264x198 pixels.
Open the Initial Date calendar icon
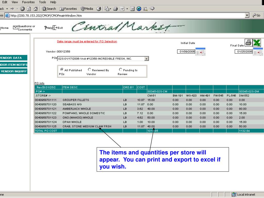point(200,52)
